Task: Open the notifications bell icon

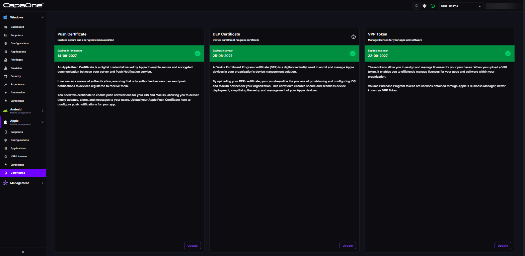Action: pyautogui.click(x=425, y=6)
